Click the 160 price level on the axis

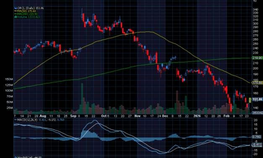(x=255, y=93)
